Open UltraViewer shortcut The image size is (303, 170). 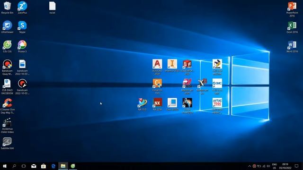(8, 27)
